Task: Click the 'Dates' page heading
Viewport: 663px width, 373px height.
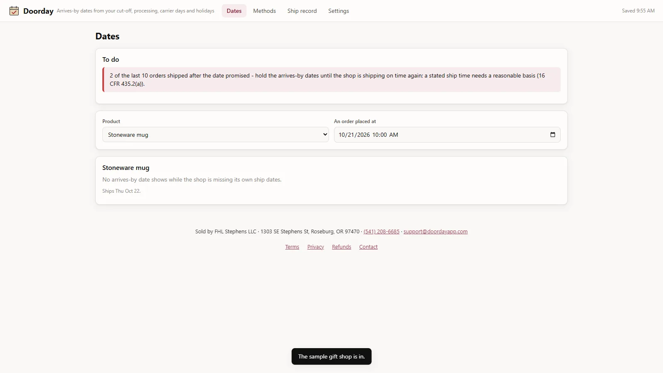Action: tap(107, 36)
